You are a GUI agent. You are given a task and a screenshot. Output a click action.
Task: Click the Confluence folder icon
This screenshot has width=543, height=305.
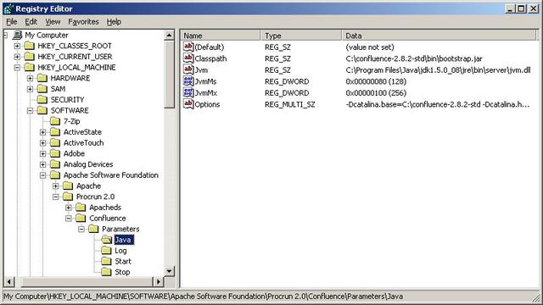coord(81,219)
